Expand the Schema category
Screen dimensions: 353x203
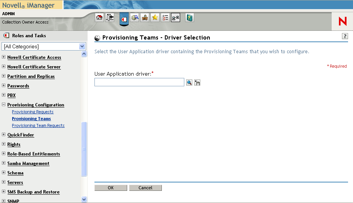3,173
